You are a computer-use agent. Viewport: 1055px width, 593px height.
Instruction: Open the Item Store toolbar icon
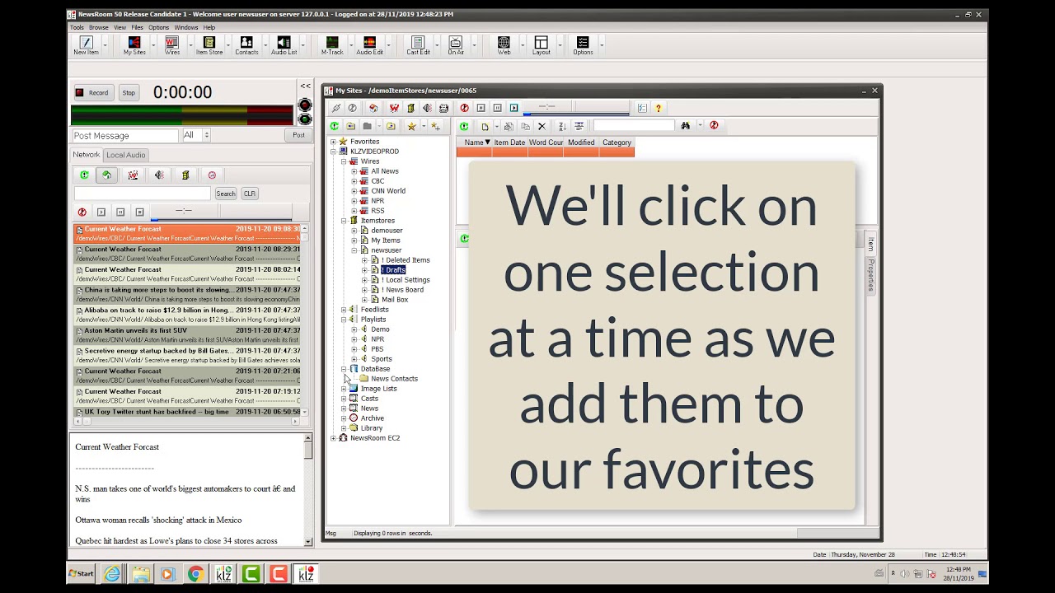[x=209, y=45]
